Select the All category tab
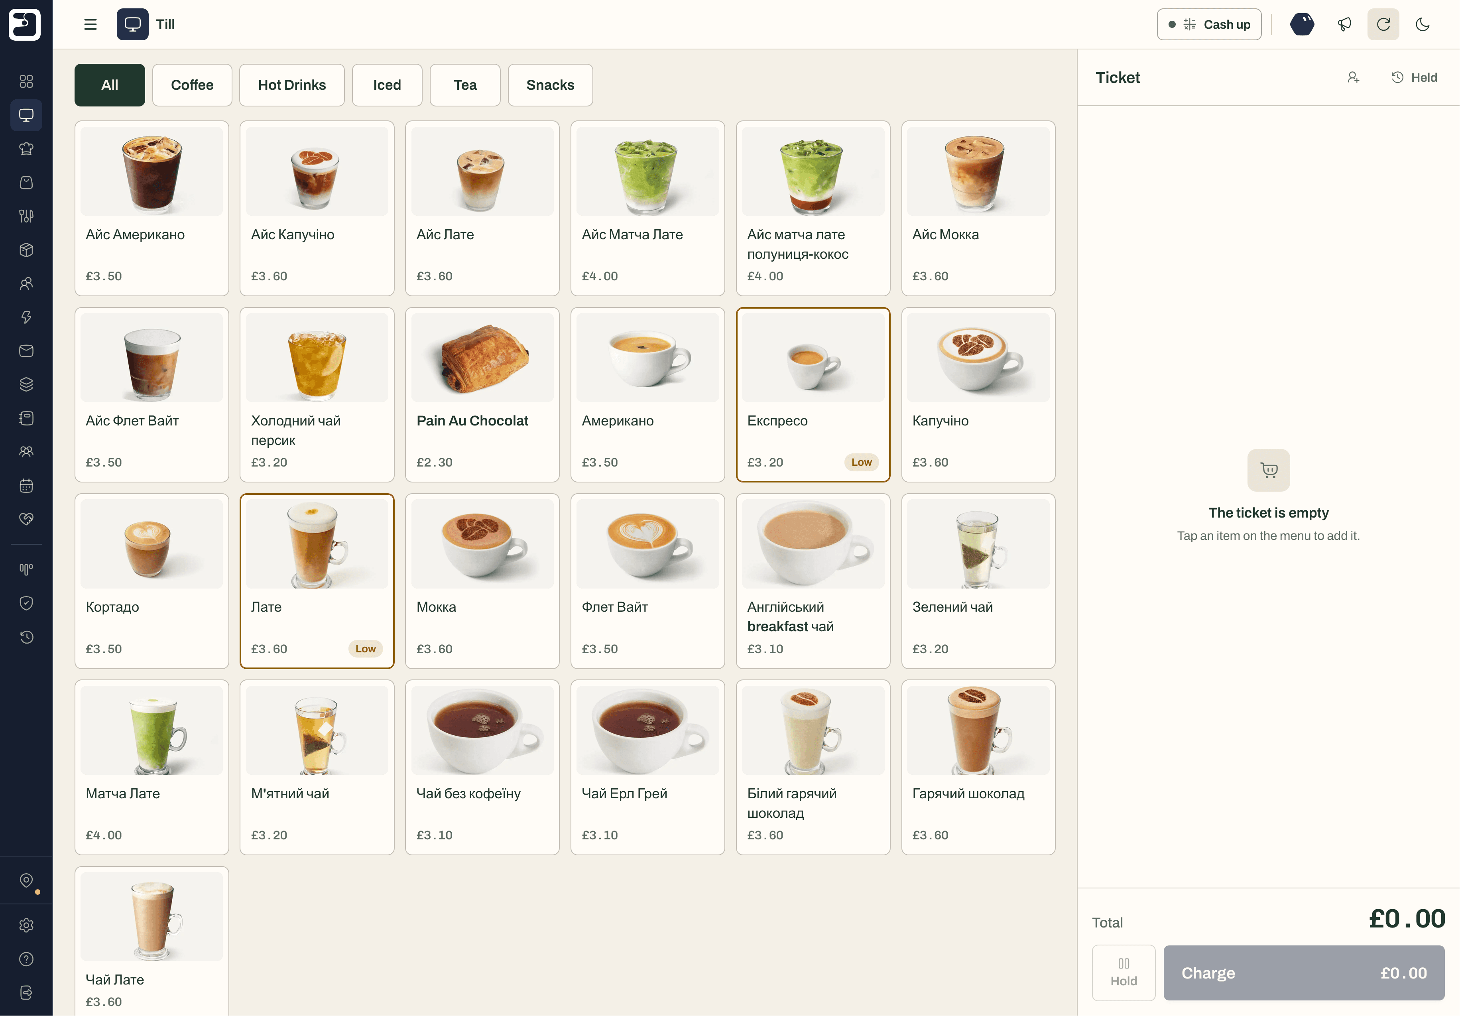This screenshot has width=1460, height=1016. point(109,85)
